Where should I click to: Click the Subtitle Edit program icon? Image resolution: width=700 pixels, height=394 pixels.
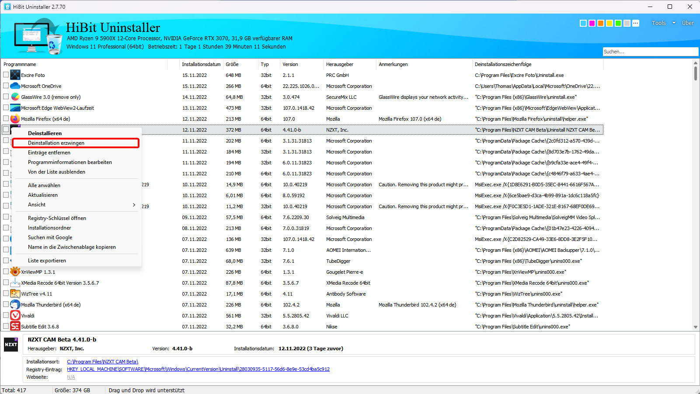pos(15,327)
